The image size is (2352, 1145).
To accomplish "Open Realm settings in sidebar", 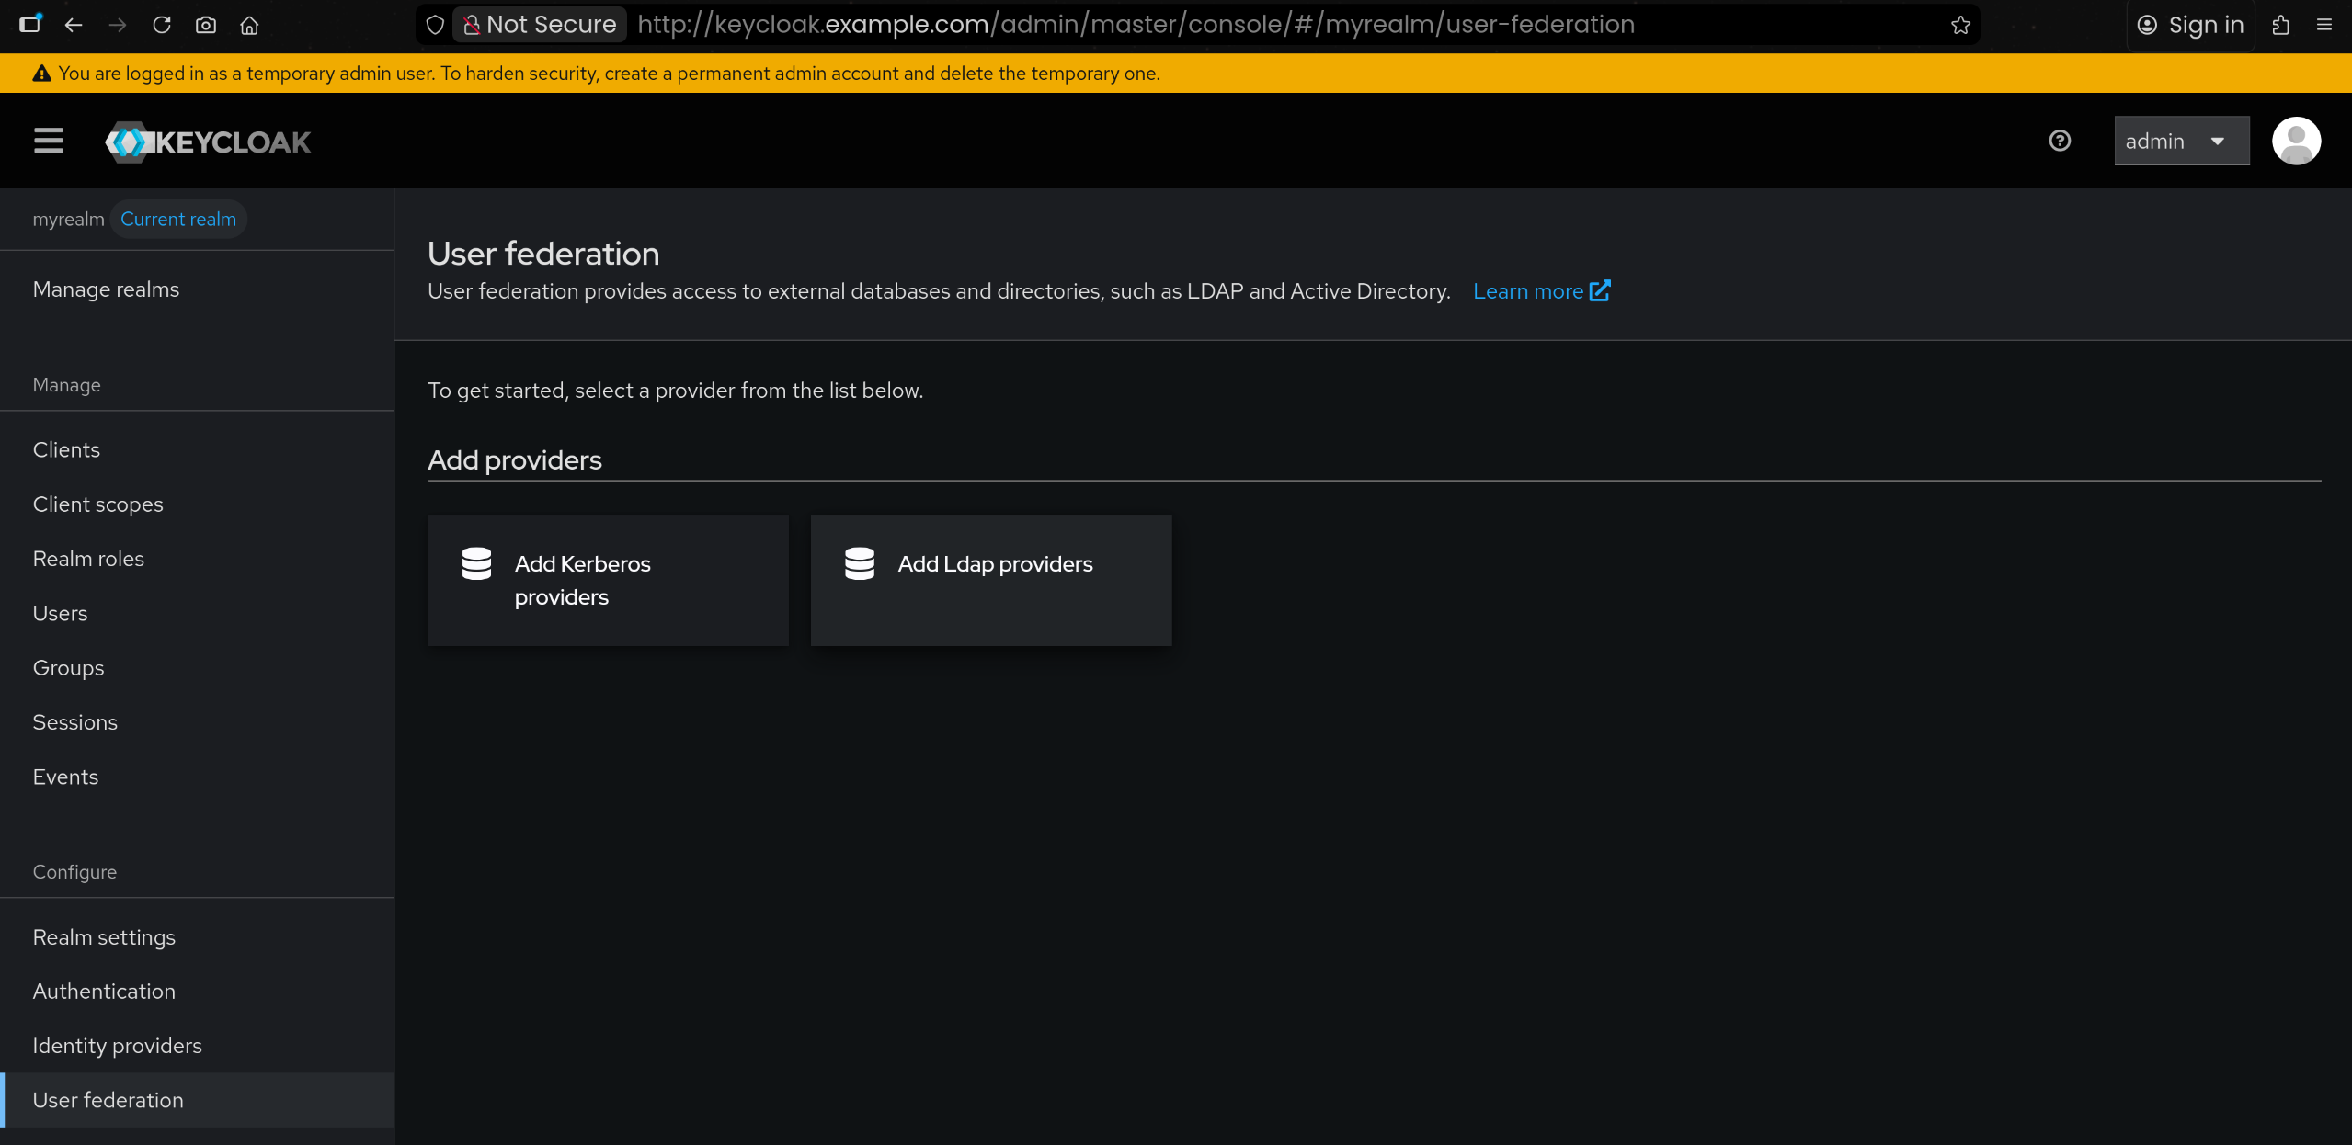I will (104, 936).
